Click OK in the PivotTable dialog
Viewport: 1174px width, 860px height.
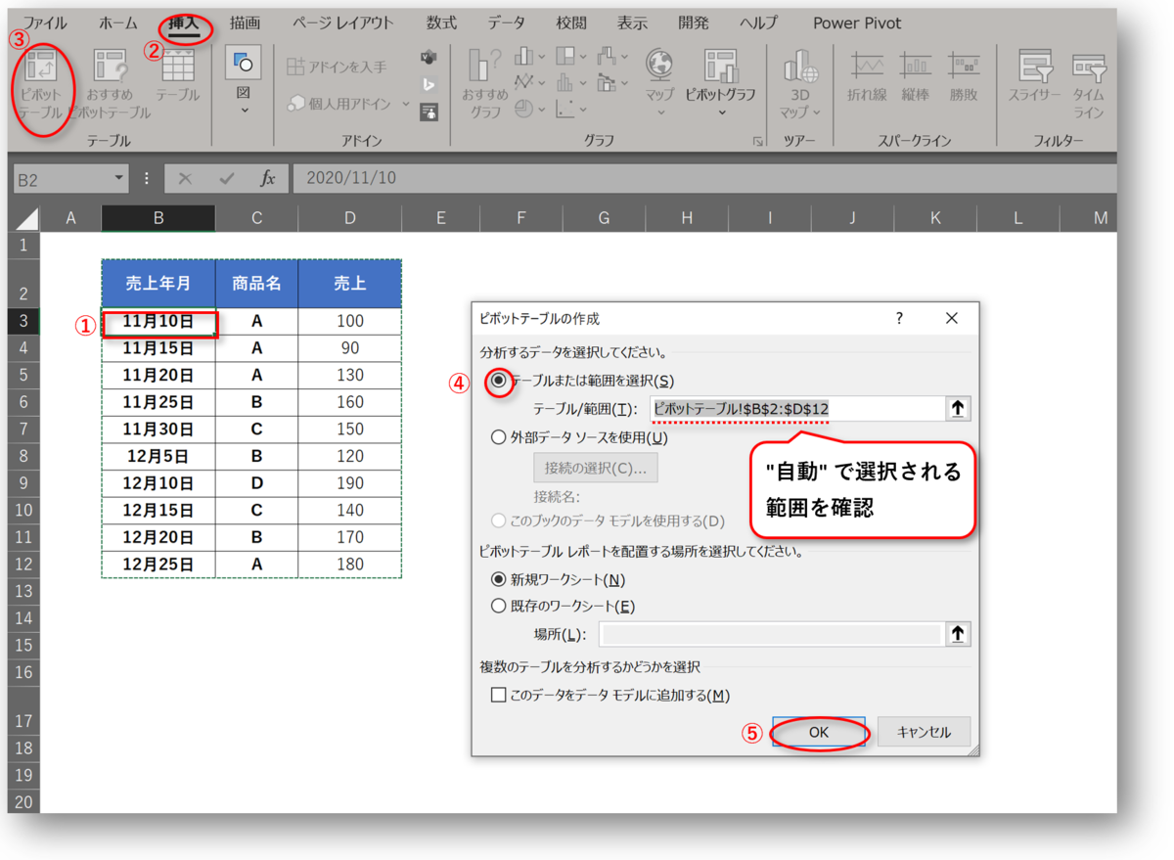click(819, 732)
